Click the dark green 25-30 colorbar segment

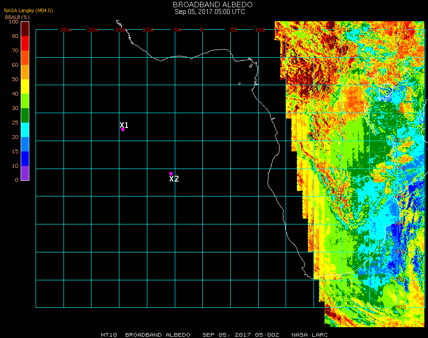25,115
